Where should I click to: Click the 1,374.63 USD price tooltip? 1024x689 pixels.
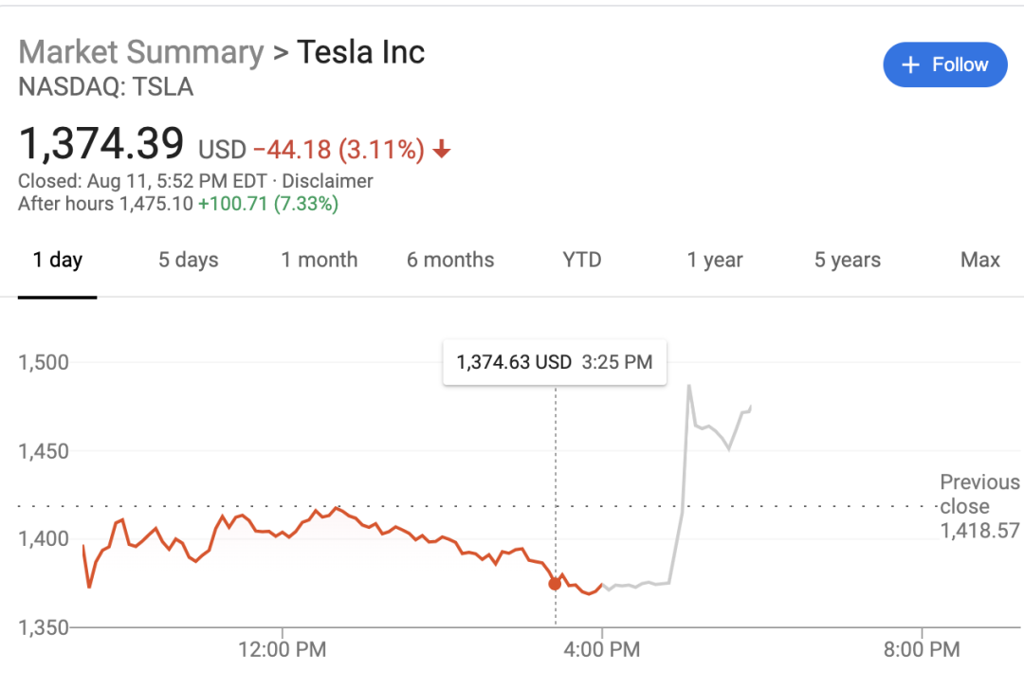click(554, 362)
